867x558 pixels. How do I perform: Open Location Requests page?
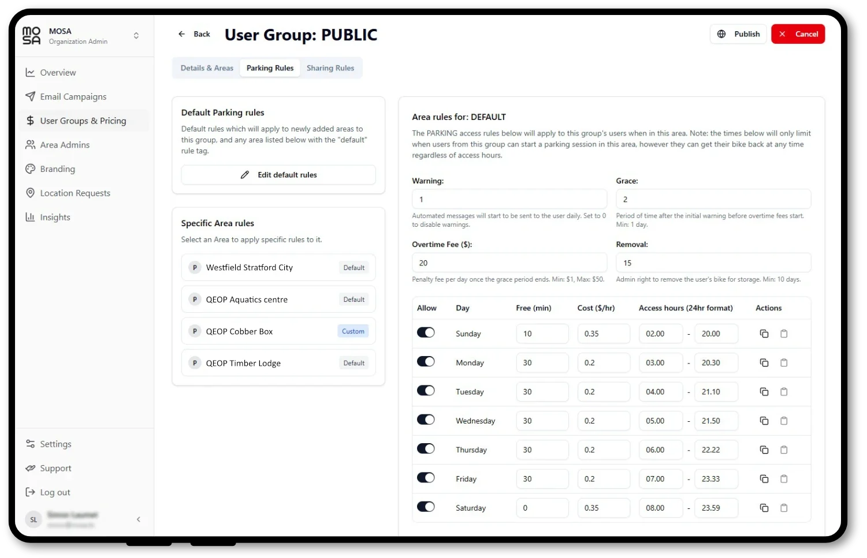(x=84, y=193)
